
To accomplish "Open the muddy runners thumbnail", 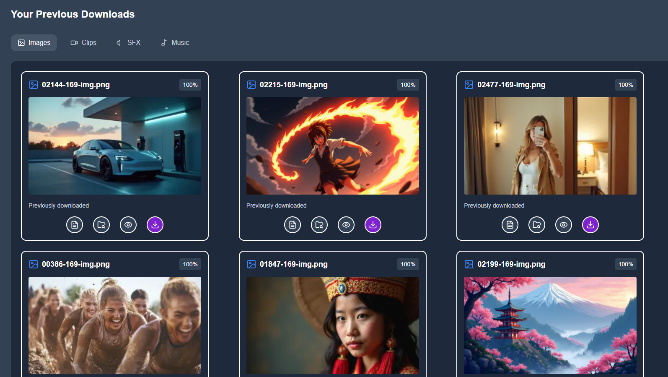I will [x=115, y=325].
